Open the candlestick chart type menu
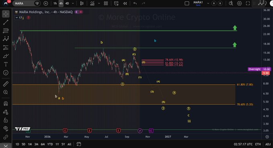273x148 pixels. pyautogui.click(x=82, y=3)
